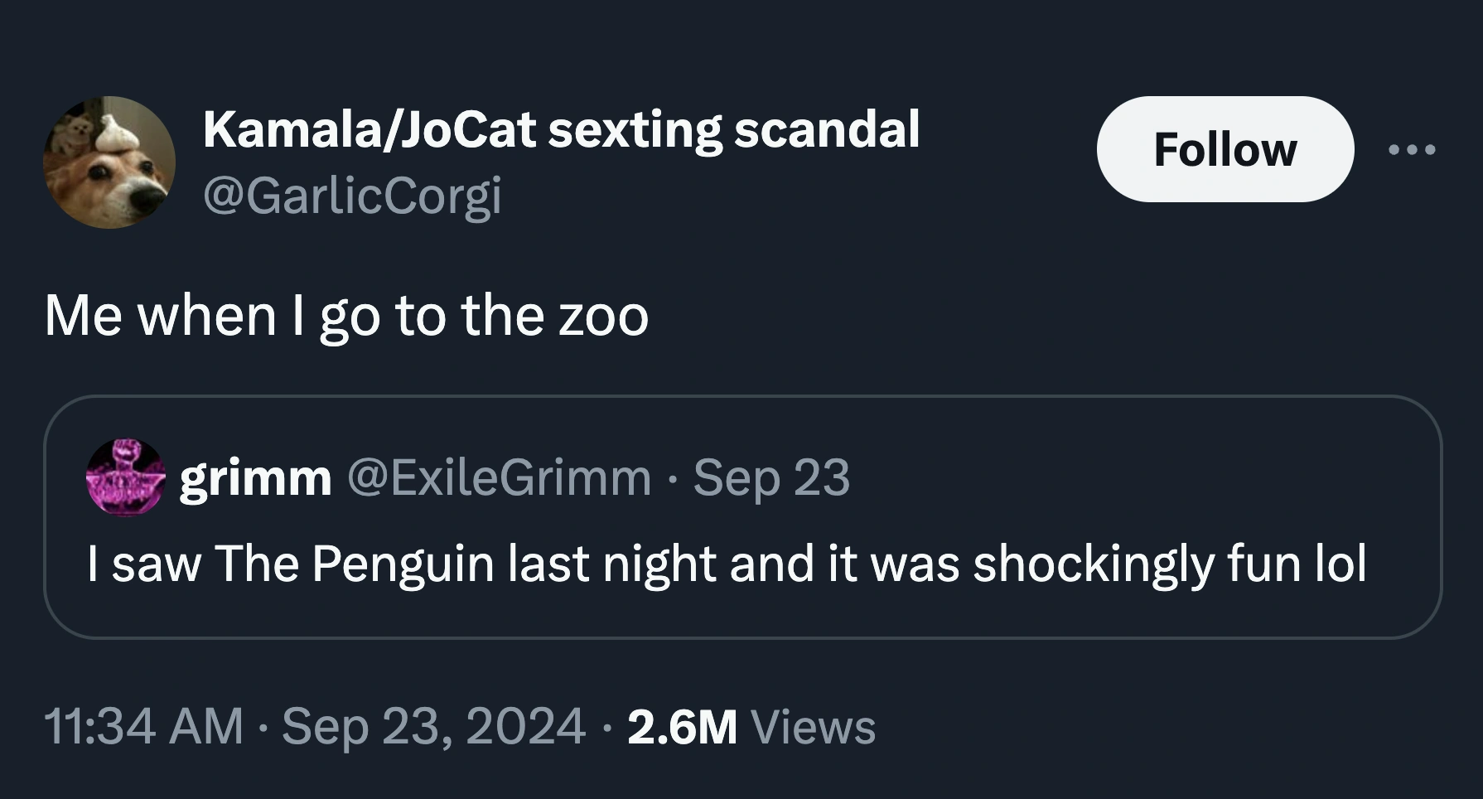The image size is (1483, 799).
Task: Click the corgi profile avatar
Action: coord(109,162)
